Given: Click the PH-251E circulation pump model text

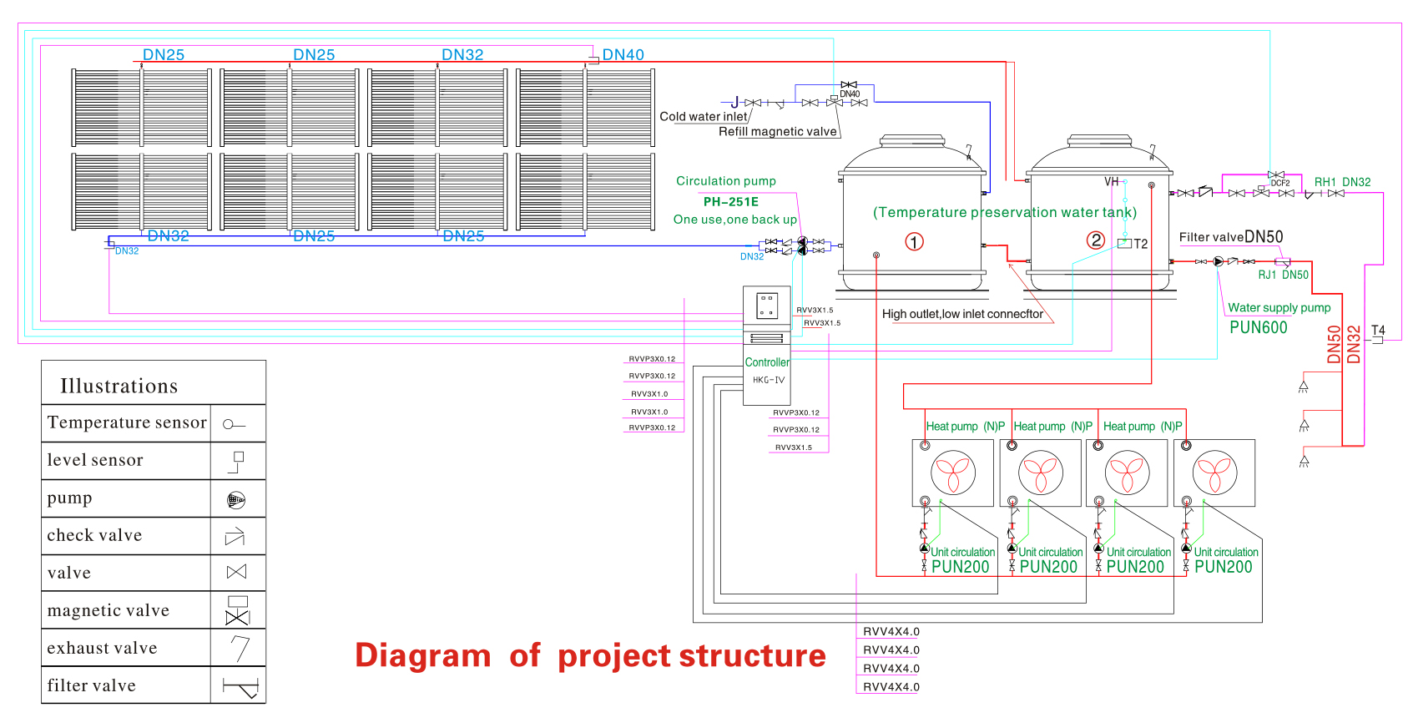Looking at the screenshot, I should point(730,202).
